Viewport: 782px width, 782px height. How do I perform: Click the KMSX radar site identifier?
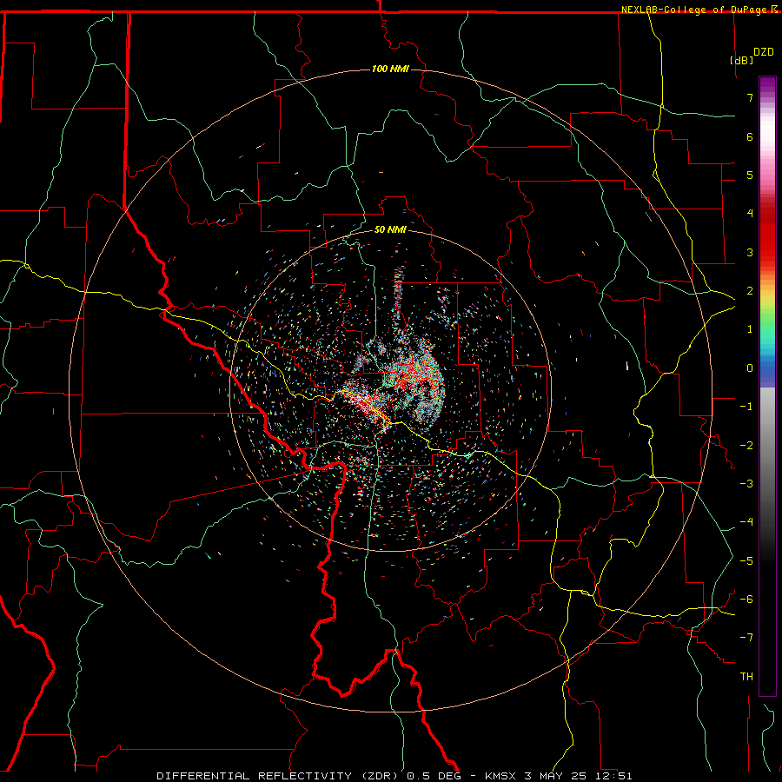500,776
